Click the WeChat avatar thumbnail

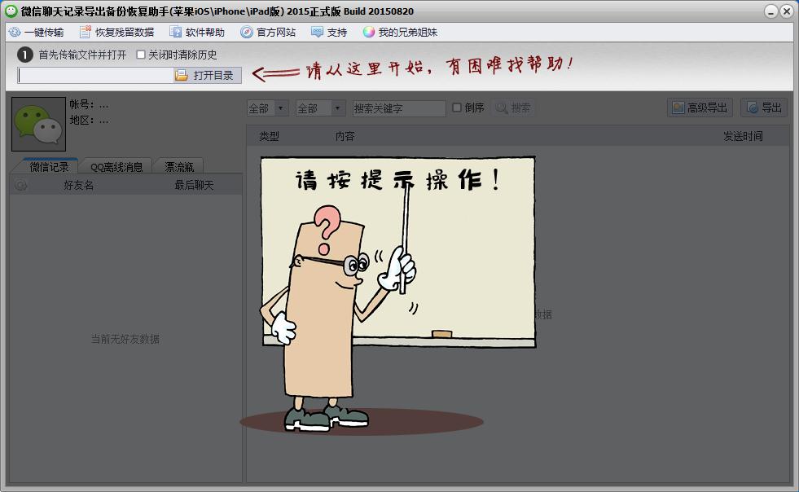point(39,124)
